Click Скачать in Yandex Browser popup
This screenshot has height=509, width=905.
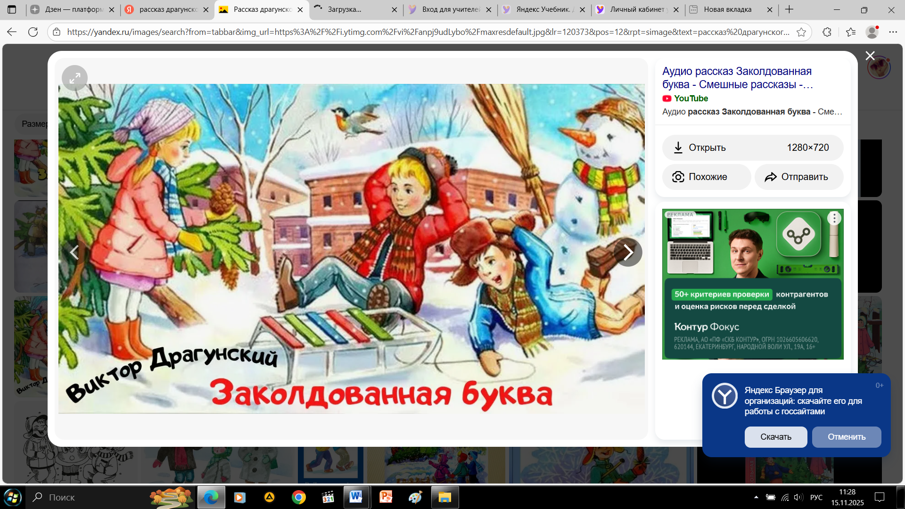[x=775, y=437]
